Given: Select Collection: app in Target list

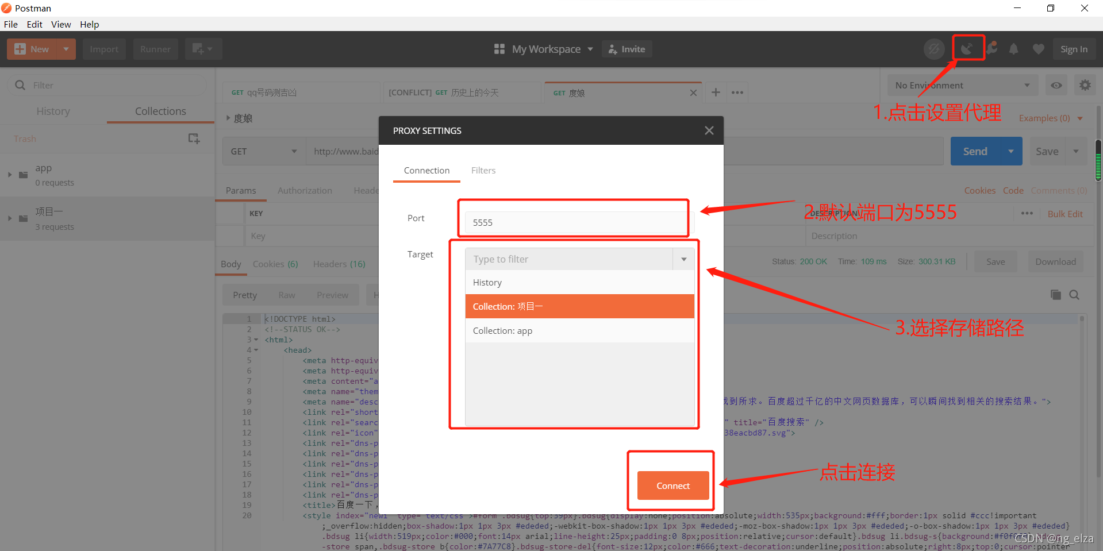Looking at the screenshot, I should tap(579, 330).
